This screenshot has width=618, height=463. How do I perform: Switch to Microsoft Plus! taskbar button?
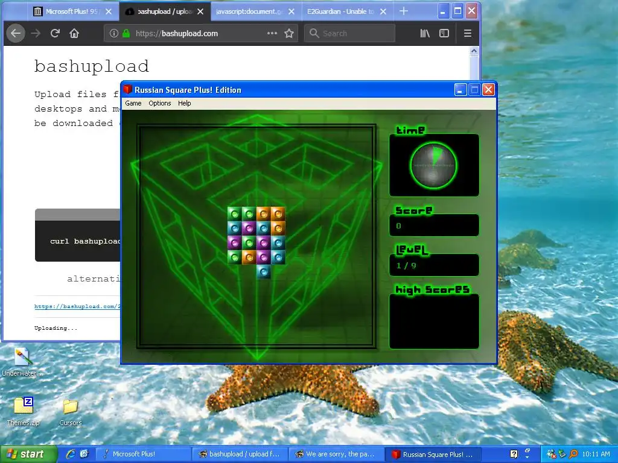(x=143, y=454)
